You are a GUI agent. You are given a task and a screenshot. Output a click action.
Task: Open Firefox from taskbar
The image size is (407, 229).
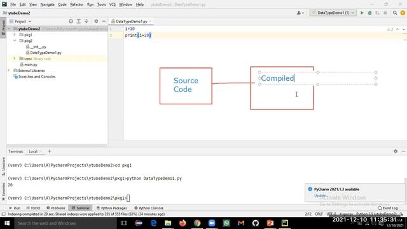183,223
